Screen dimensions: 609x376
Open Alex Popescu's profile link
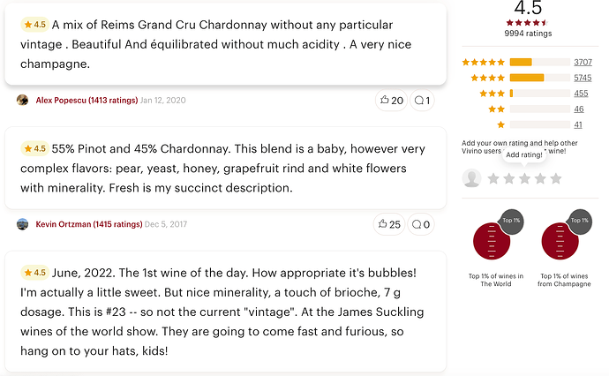click(86, 101)
